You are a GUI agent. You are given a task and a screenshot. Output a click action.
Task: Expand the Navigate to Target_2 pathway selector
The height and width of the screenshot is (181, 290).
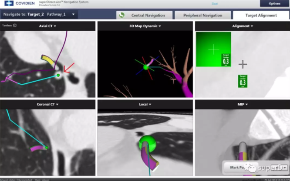coord(74,15)
